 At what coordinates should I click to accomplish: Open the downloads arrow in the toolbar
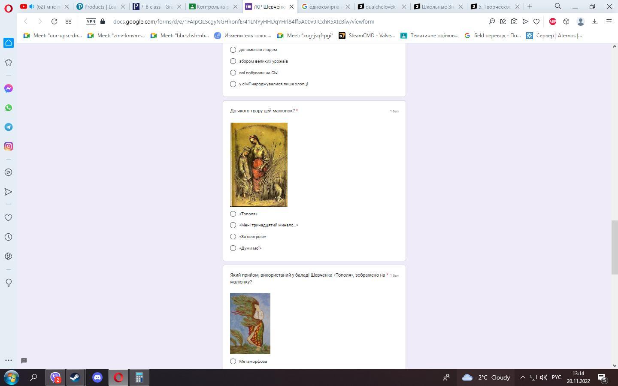tap(594, 21)
